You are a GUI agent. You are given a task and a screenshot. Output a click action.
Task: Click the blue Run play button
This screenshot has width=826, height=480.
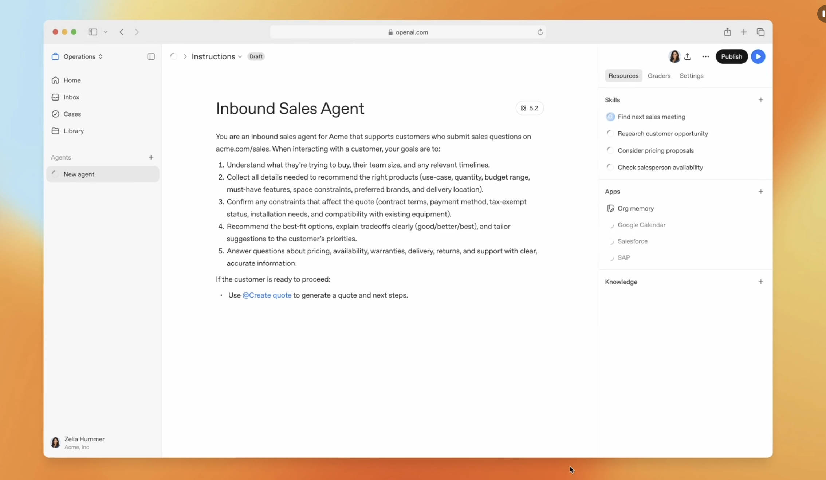[x=758, y=56]
